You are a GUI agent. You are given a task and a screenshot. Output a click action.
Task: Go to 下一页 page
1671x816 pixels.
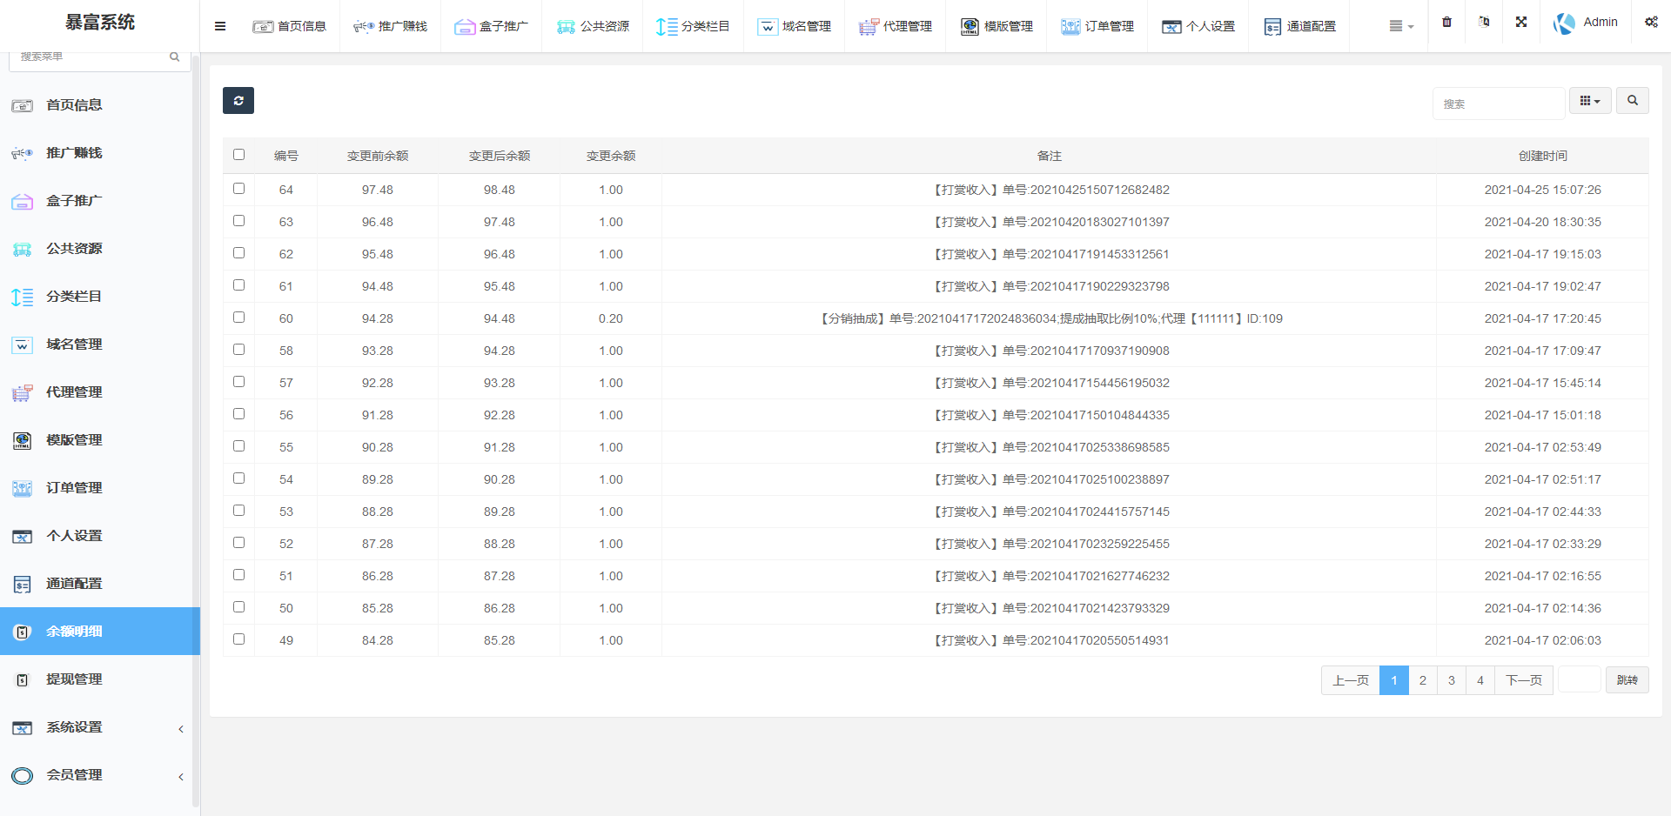point(1523,680)
